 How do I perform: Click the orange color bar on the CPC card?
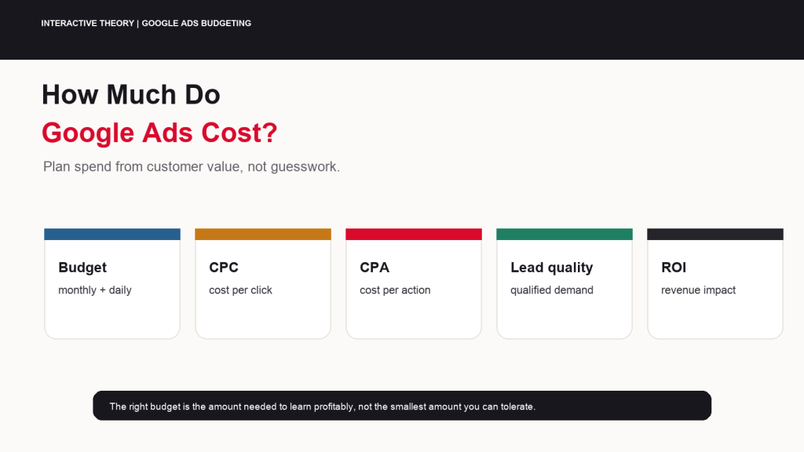point(263,234)
